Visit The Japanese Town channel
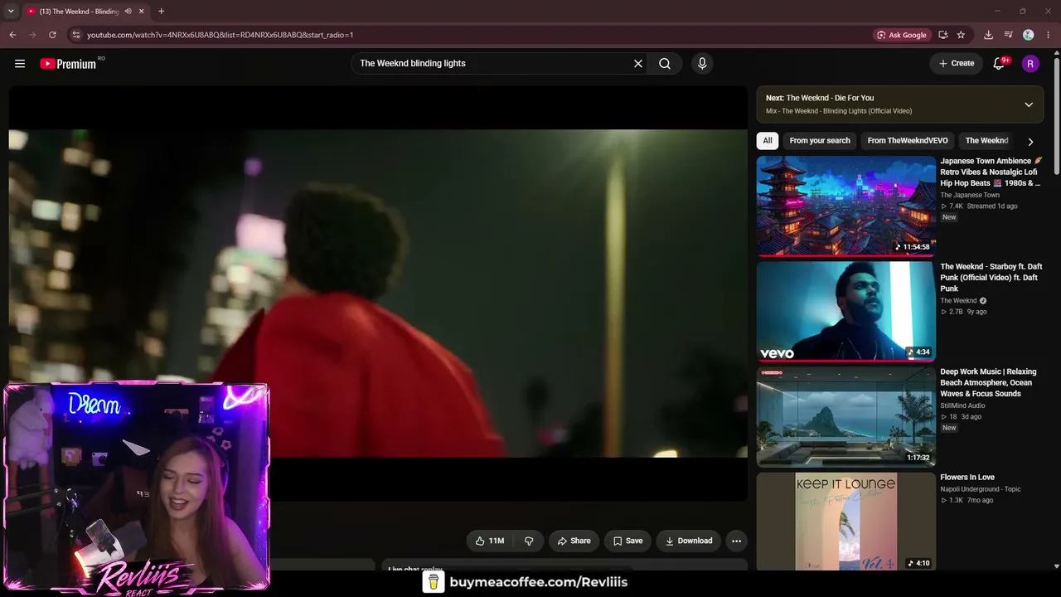 click(x=970, y=195)
